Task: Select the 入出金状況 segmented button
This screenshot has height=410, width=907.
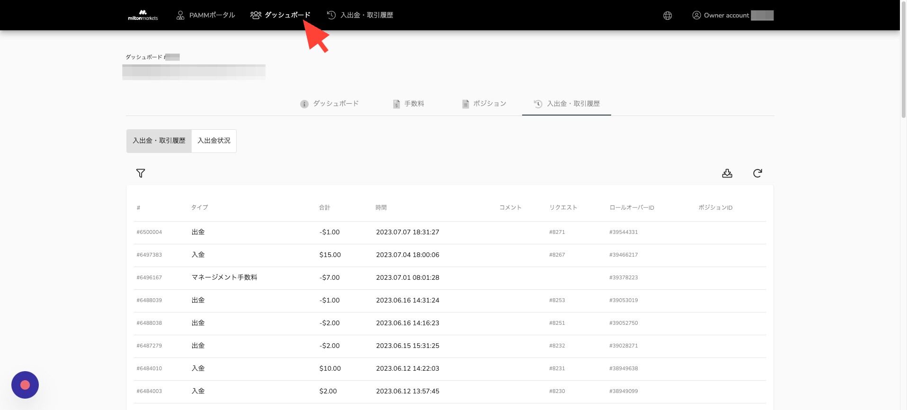Action: click(214, 141)
